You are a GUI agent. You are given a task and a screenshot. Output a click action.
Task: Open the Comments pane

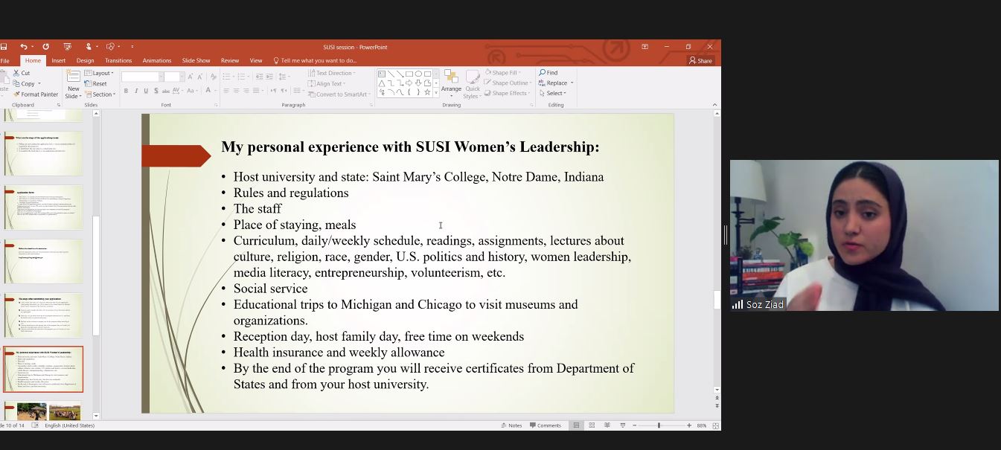pyautogui.click(x=545, y=425)
